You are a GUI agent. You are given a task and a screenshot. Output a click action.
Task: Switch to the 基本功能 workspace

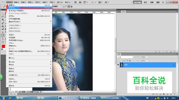click(x=137, y=2)
